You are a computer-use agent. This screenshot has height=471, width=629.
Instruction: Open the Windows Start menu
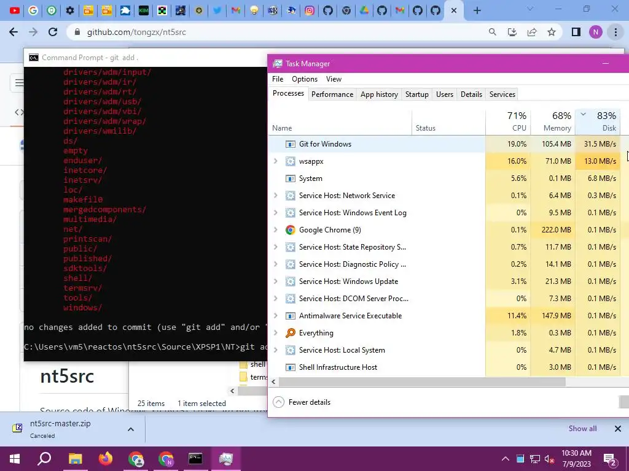(15, 459)
